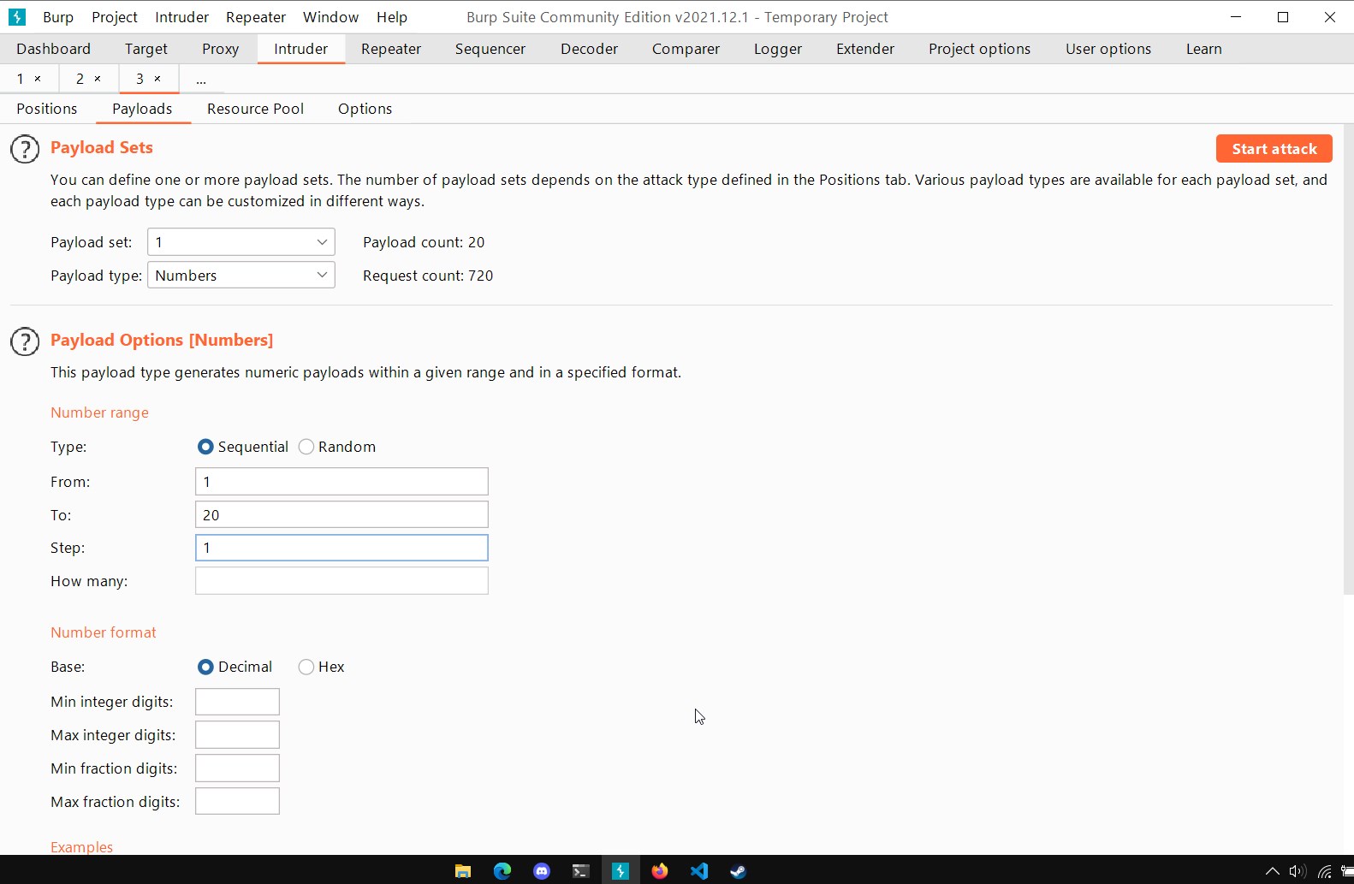Open the User options tab
Image resolution: width=1354 pixels, height=884 pixels.
point(1108,49)
